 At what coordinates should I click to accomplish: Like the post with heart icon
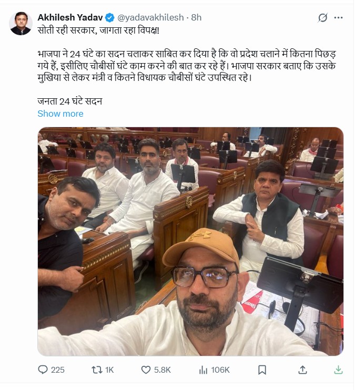tap(146, 370)
